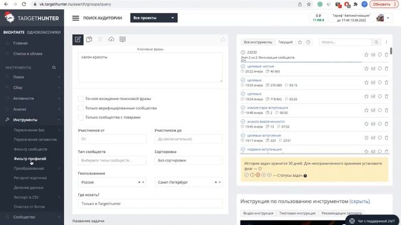
Task: Open the user avatar menu
Action: coord(383,18)
